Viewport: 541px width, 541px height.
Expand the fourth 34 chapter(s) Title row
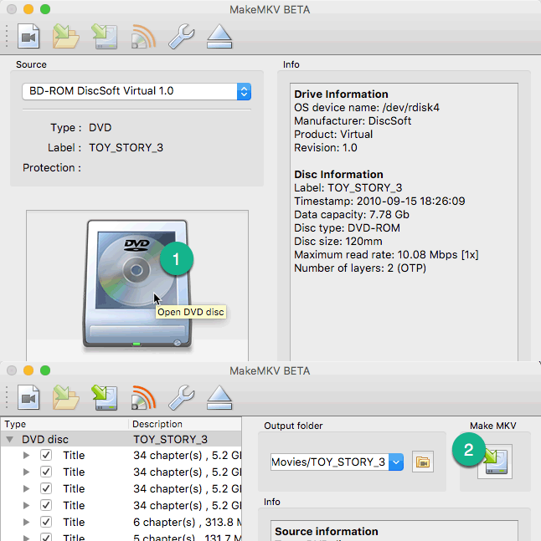click(26, 505)
